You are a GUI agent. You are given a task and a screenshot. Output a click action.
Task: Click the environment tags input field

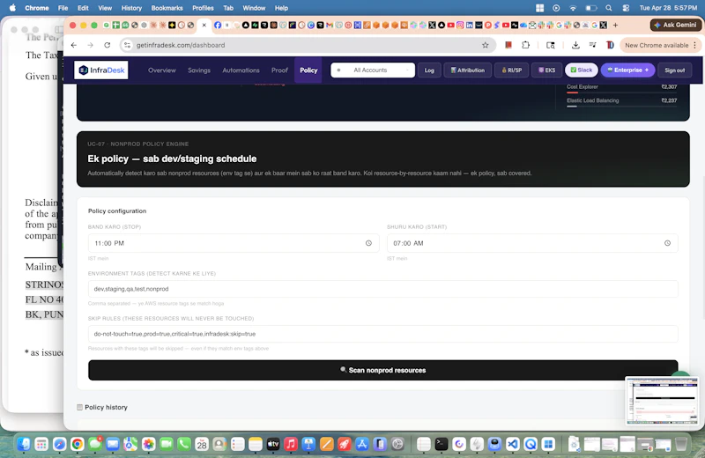point(383,289)
